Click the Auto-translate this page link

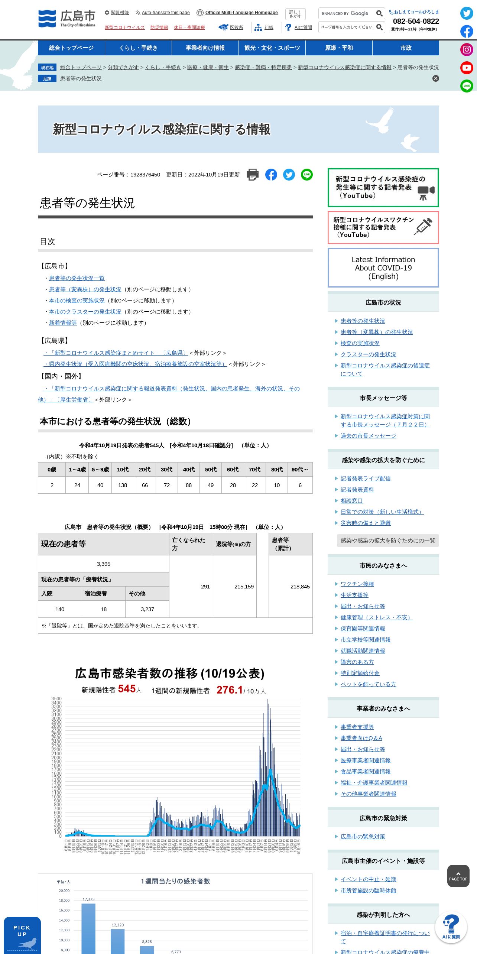[163, 13]
